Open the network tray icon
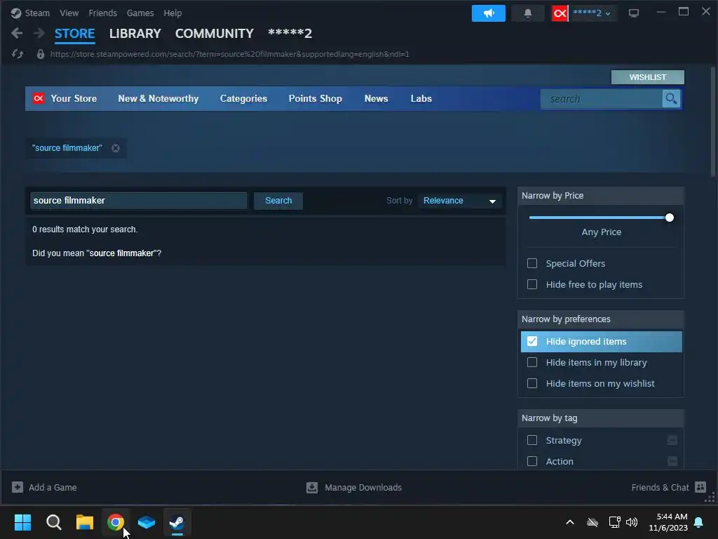Screen dimensions: 718x539 tap(614, 522)
